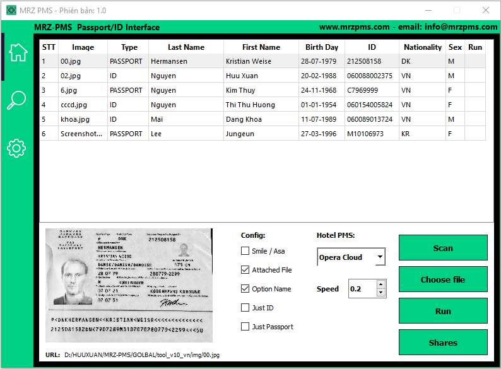Click the MRZ PMS app icon in title bar
Viewport: 501px width, 369px height.
point(11,10)
